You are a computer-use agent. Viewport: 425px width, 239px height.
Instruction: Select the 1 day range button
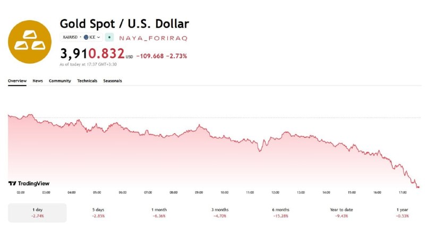tap(37, 213)
